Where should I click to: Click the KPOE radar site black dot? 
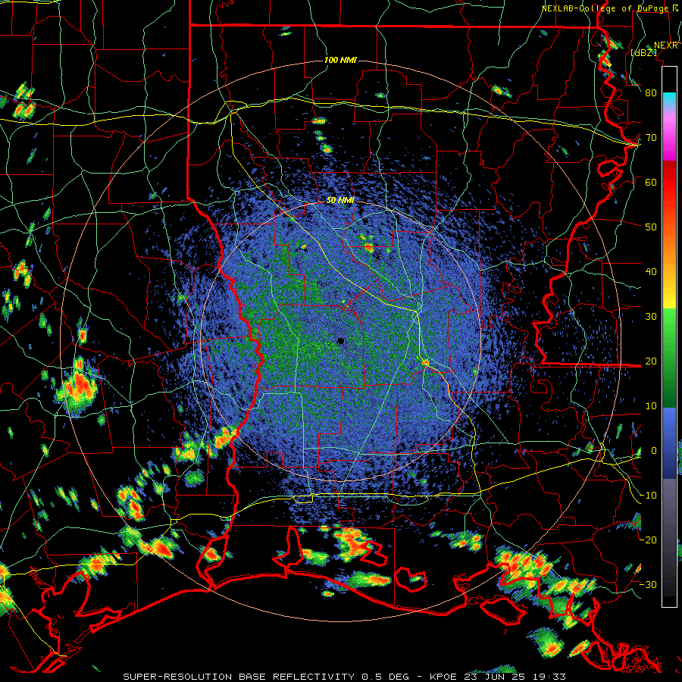[x=341, y=341]
